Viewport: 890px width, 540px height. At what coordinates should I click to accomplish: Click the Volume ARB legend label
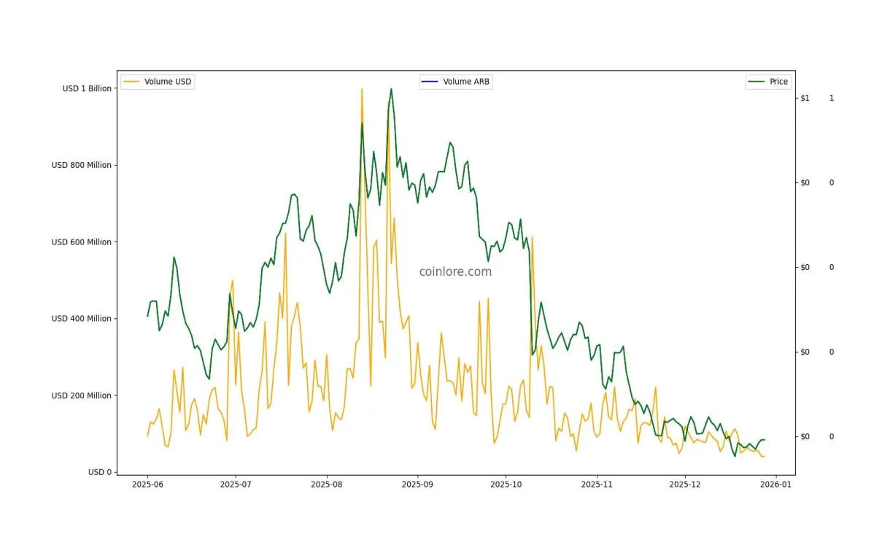(466, 82)
